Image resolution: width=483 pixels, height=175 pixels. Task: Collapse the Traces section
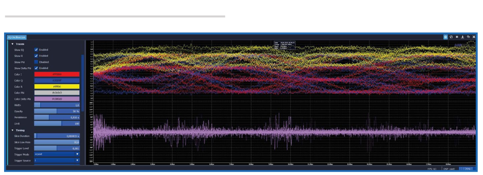[x=12, y=44]
